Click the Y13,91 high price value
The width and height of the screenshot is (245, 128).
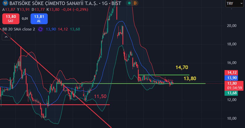pos(23,10)
